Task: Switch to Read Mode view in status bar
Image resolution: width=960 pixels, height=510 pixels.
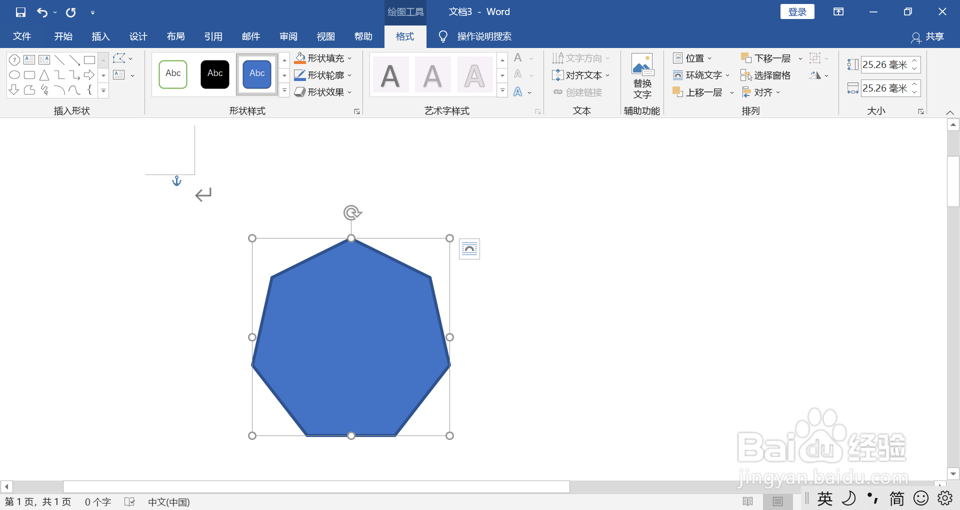Action: (748, 501)
